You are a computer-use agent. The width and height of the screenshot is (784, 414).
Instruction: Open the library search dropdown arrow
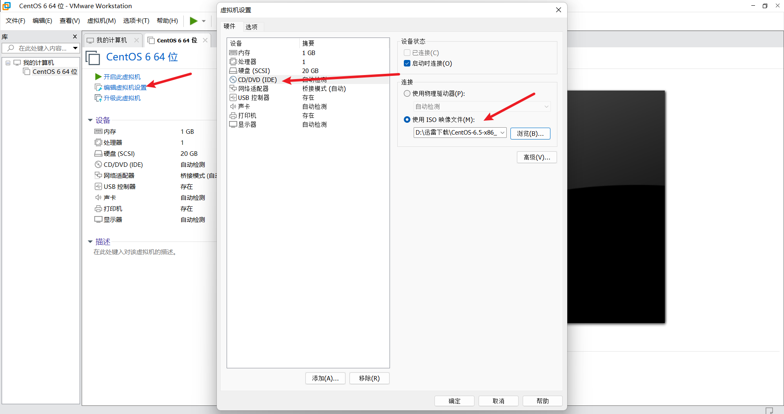[75, 48]
